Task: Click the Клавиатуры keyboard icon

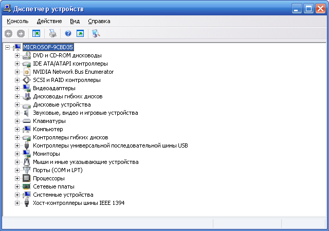Action: [x=27, y=121]
